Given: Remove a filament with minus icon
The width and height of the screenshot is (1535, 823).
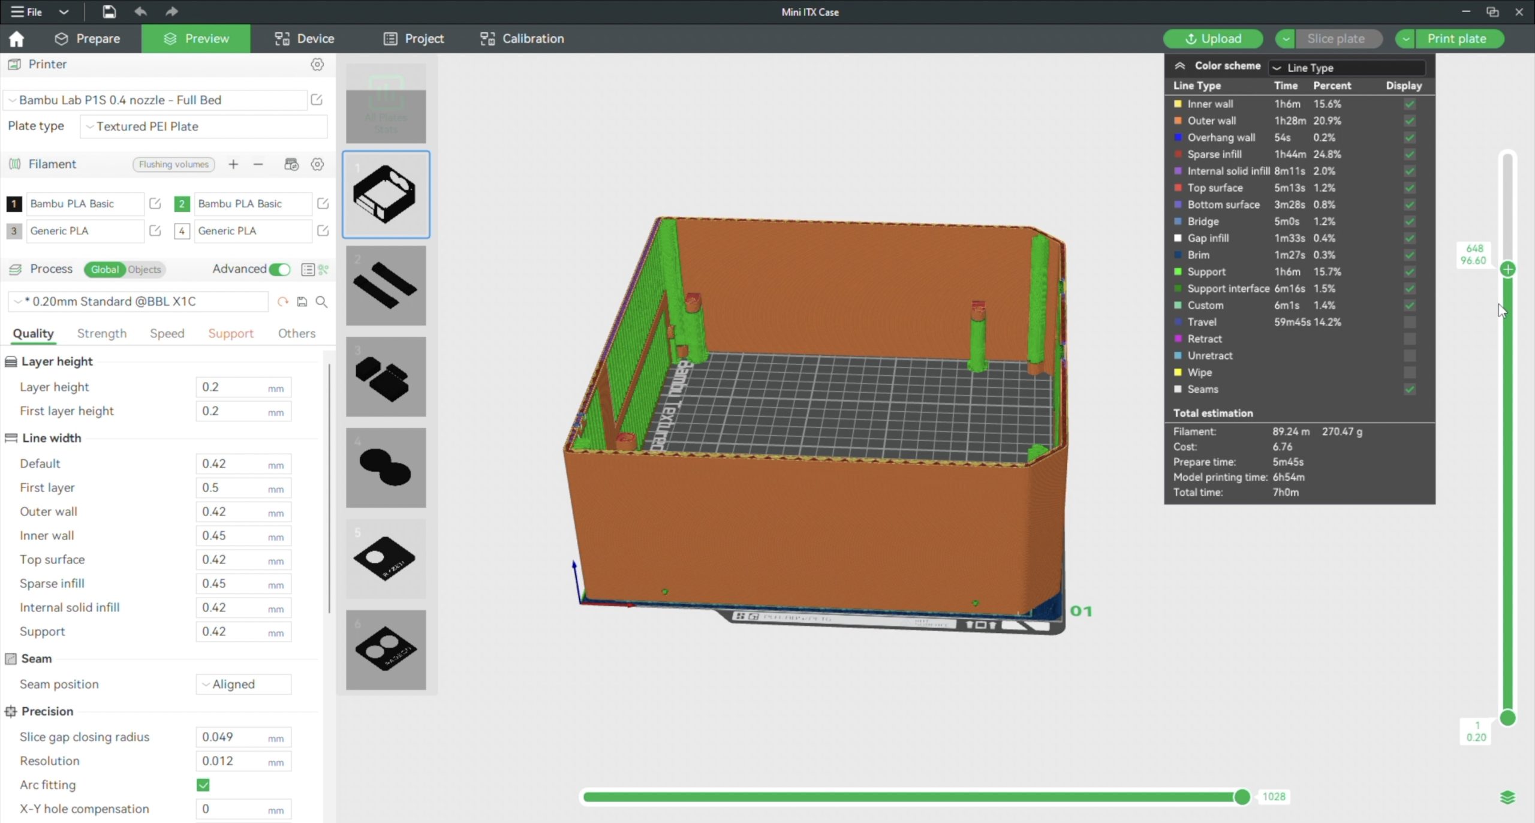Looking at the screenshot, I should click(258, 164).
